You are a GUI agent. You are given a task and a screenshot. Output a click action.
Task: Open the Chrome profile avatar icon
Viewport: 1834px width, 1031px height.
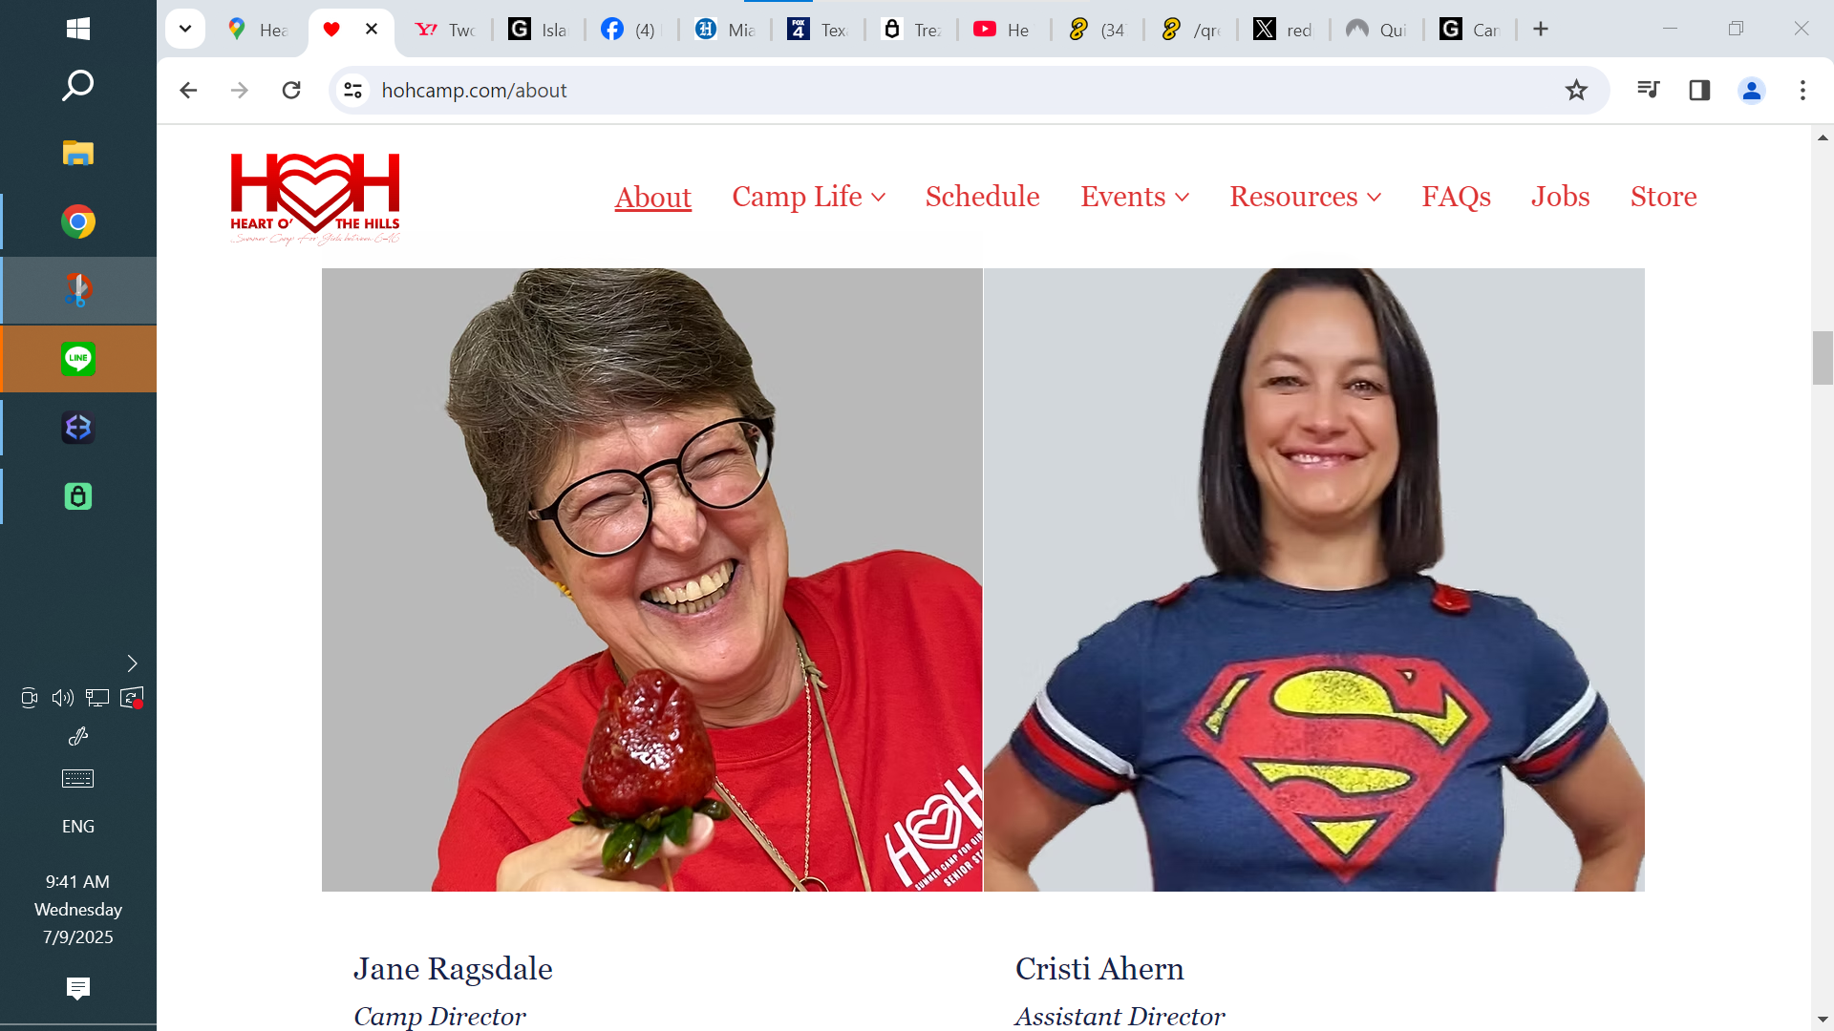point(1752,91)
